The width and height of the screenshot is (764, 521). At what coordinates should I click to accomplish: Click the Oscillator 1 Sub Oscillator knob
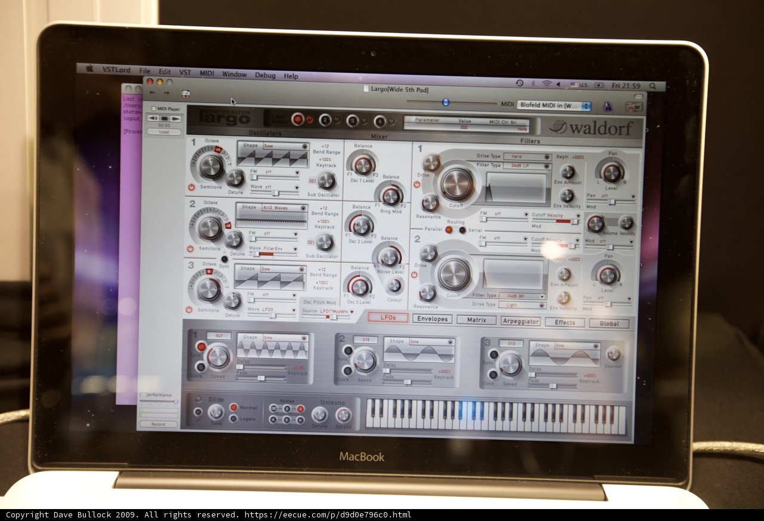[326, 180]
